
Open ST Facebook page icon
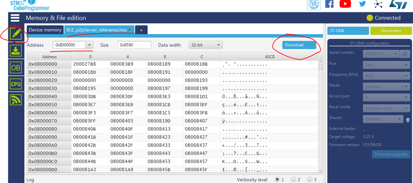[329, 4]
